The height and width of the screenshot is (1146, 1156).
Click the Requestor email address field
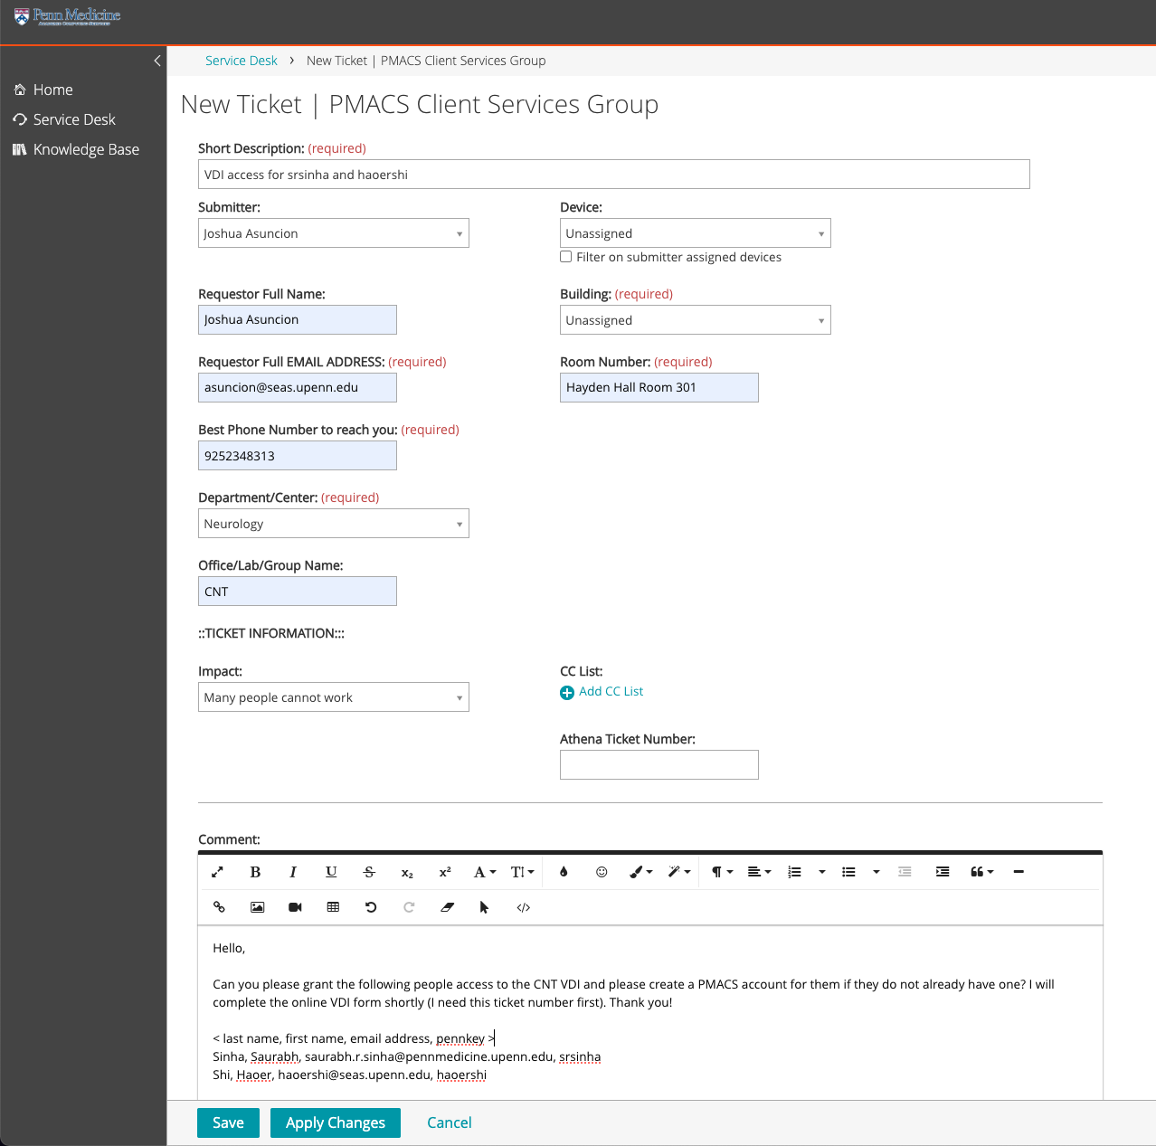coord(298,387)
